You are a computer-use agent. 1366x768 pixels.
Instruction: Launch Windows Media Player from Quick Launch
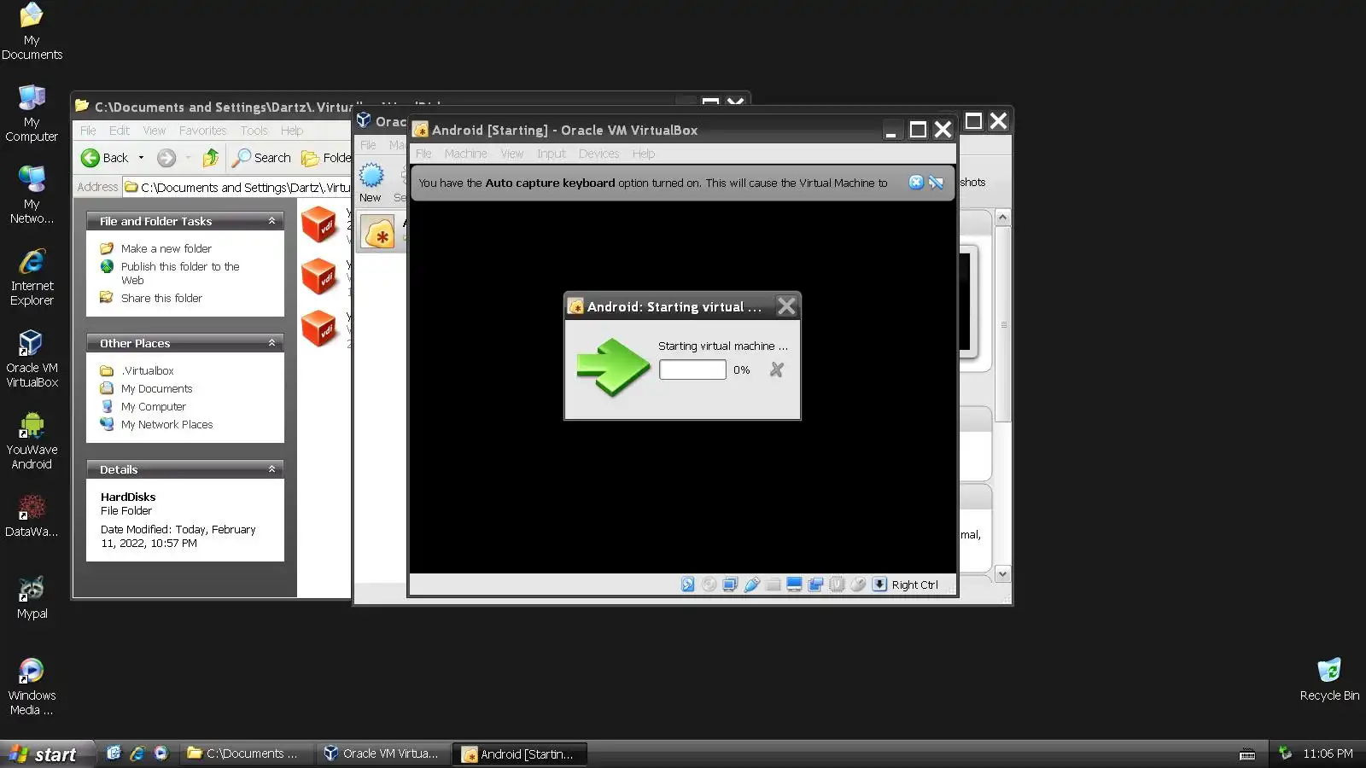161,753
